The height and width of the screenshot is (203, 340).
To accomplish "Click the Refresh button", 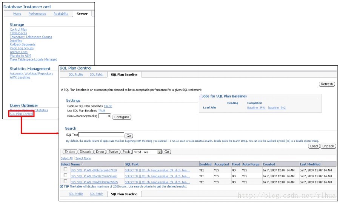I will [327, 84].
